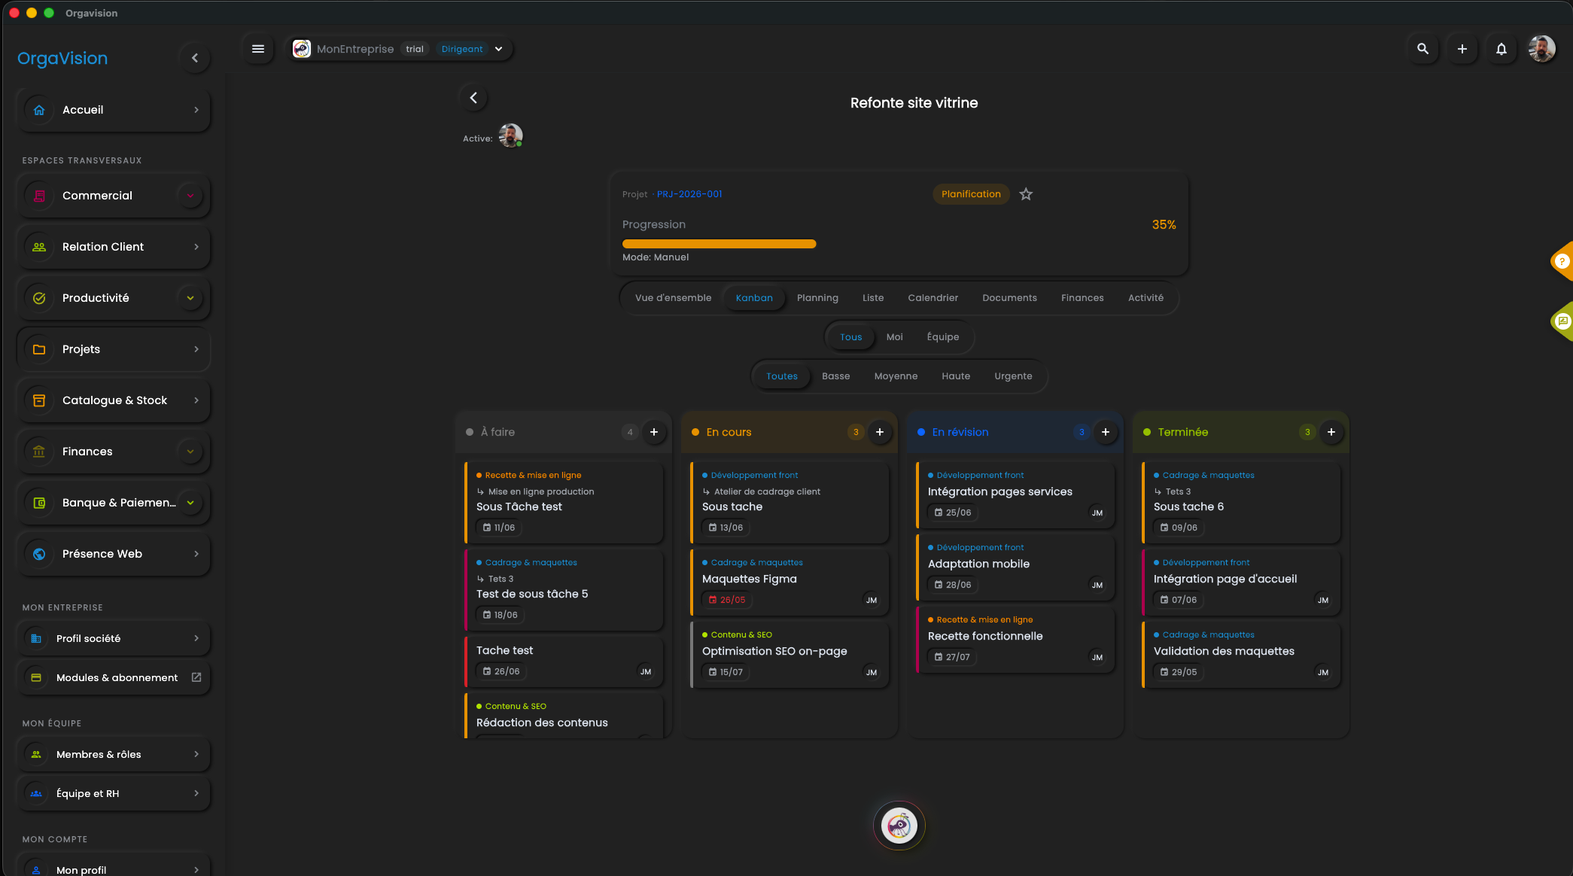This screenshot has width=1573, height=876.
Task: Click the Planification status badge
Action: [971, 194]
